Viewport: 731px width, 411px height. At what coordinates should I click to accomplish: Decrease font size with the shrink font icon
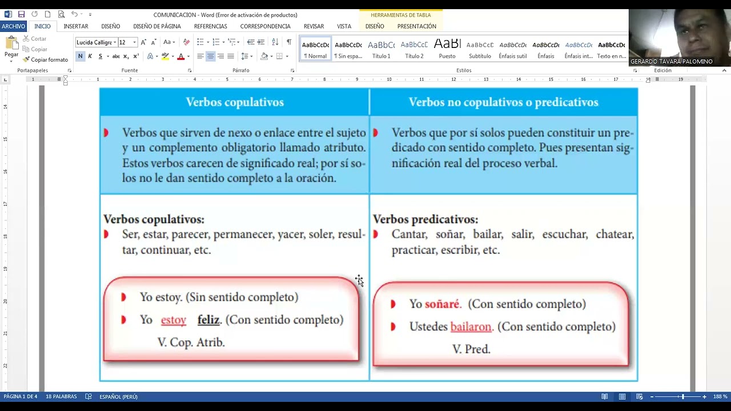click(x=153, y=42)
